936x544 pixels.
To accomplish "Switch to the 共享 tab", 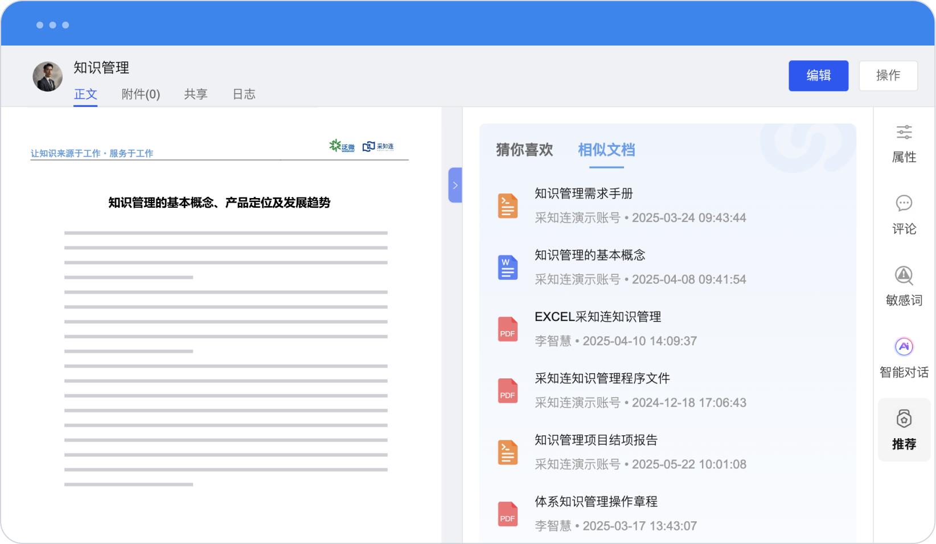I will click(x=196, y=94).
